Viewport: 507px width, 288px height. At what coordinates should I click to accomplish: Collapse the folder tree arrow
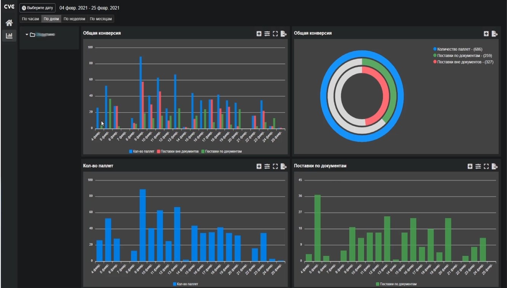click(27, 35)
